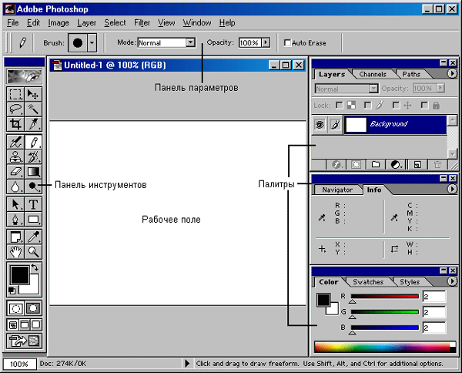Select the Move tool

[33, 94]
